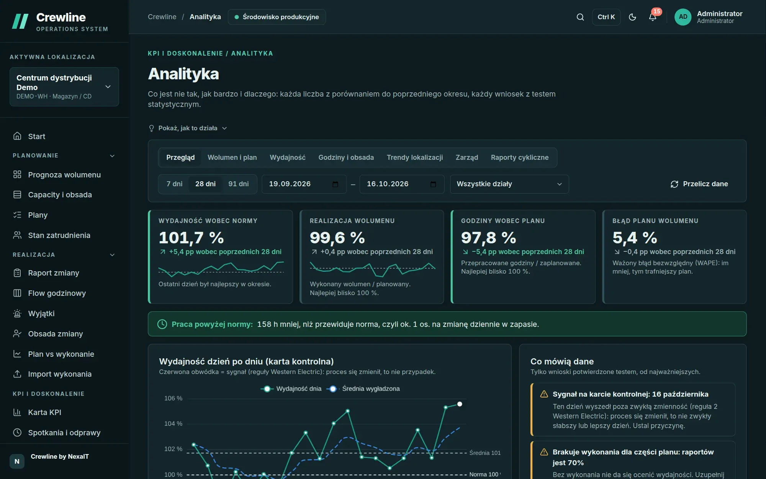Open Plany checklist icon
Viewport: 766px width, 479px height.
pos(17,215)
